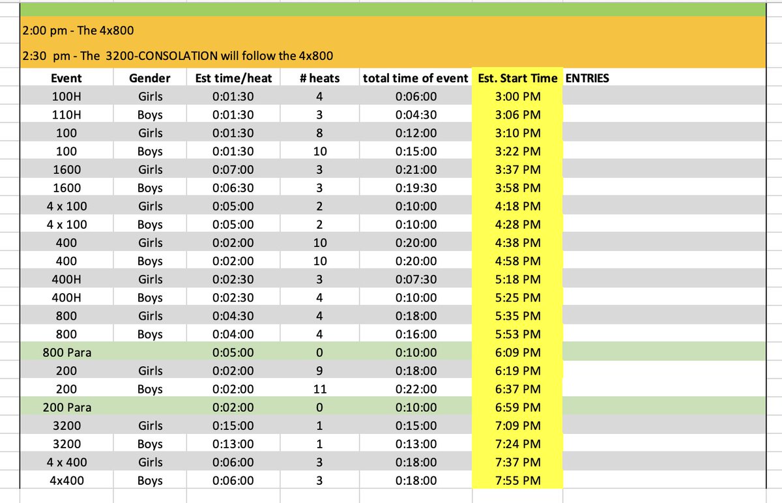Select the '5:25 PM' start time cell
This screenshot has width=782, height=503.
(517, 298)
